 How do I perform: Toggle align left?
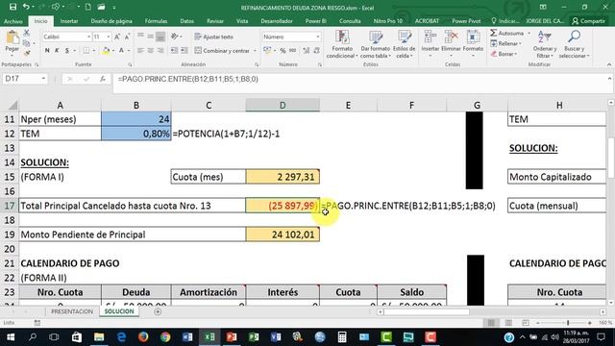coord(140,51)
